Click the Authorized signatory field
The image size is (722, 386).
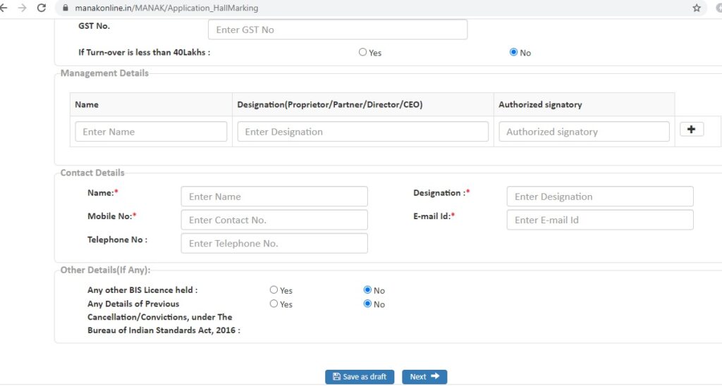(585, 132)
